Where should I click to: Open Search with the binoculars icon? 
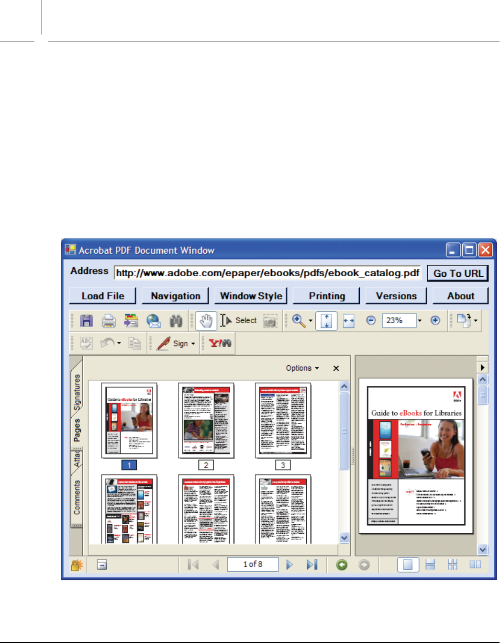176,320
